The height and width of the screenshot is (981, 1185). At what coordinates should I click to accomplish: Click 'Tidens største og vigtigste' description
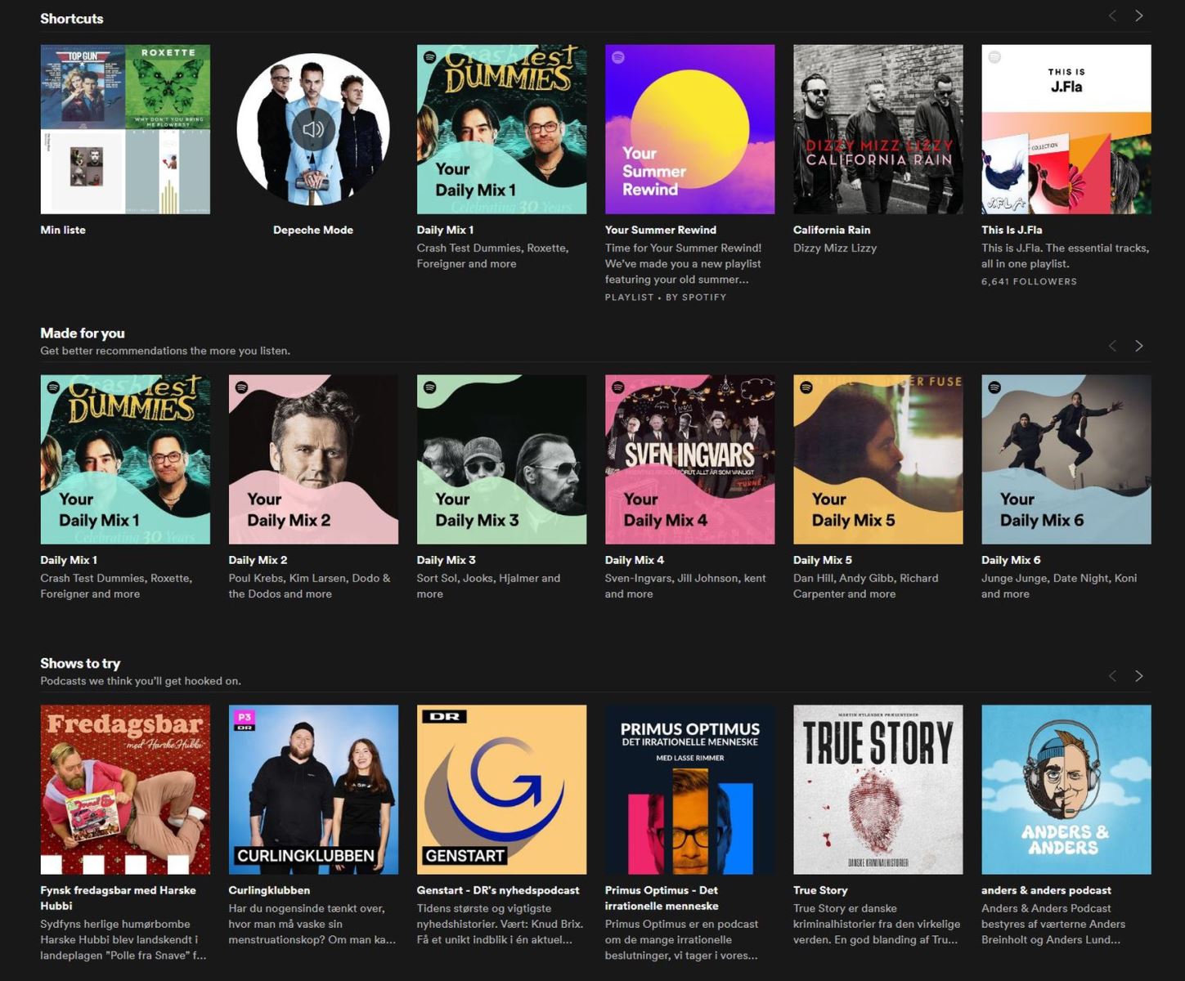[500, 924]
